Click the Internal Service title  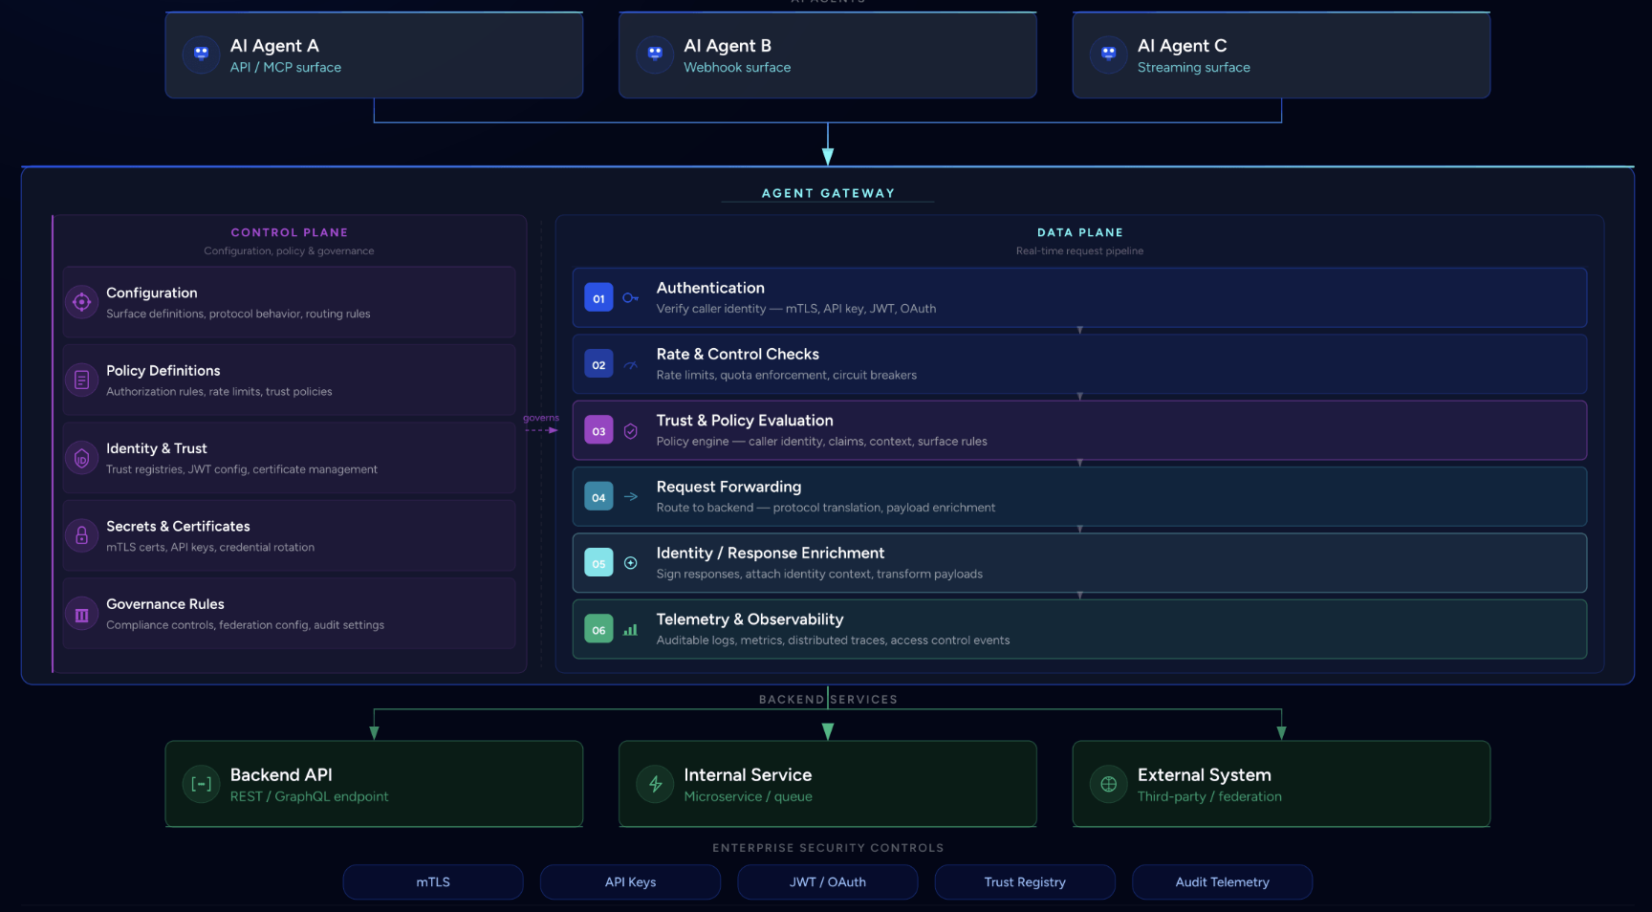[x=748, y=775]
